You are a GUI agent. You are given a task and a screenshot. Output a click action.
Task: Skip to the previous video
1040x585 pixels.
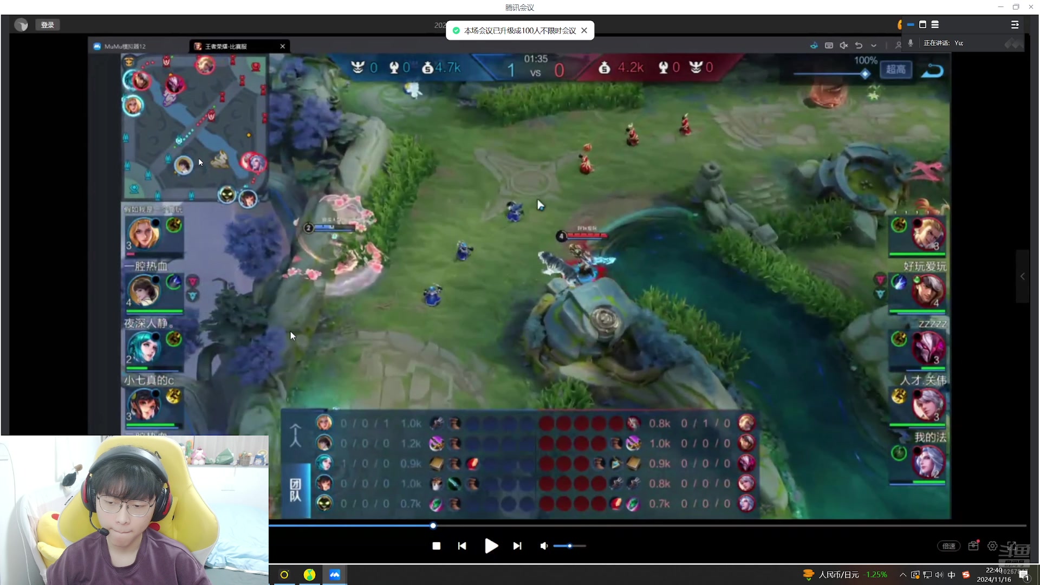point(462,546)
